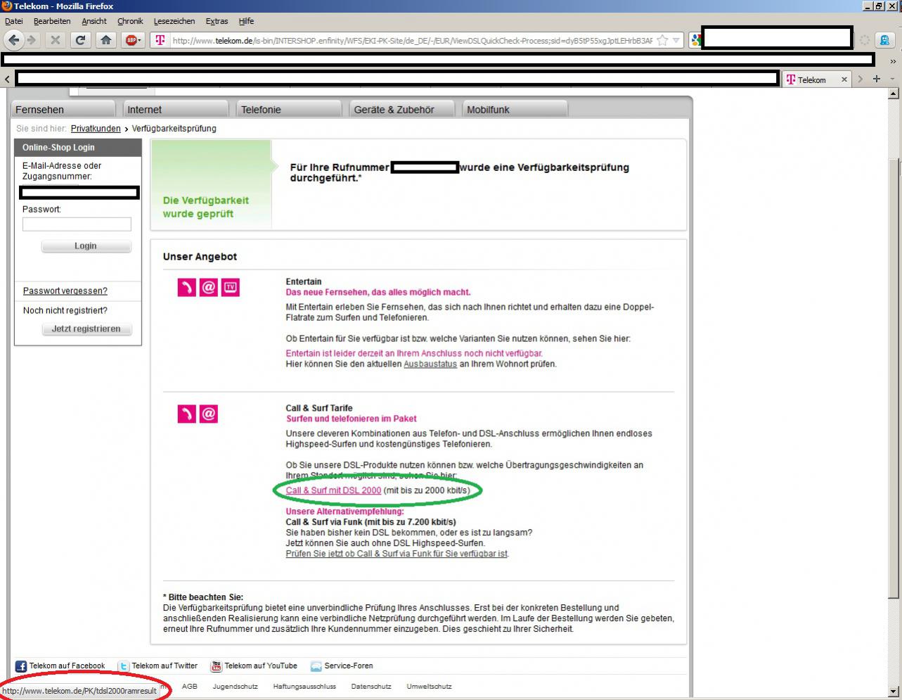
Task: Open the Telekom auf YouTube link
Action: (x=261, y=666)
